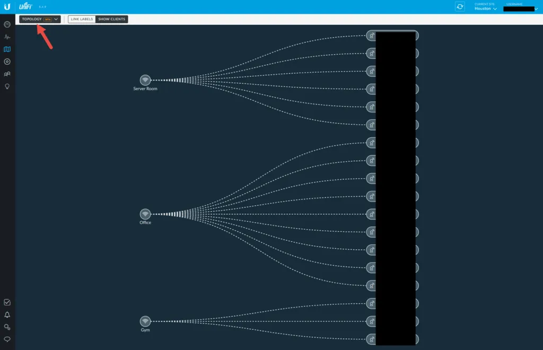The image size is (543, 350).
Task: Open the Insights lightbulb icon
Action: point(7,86)
